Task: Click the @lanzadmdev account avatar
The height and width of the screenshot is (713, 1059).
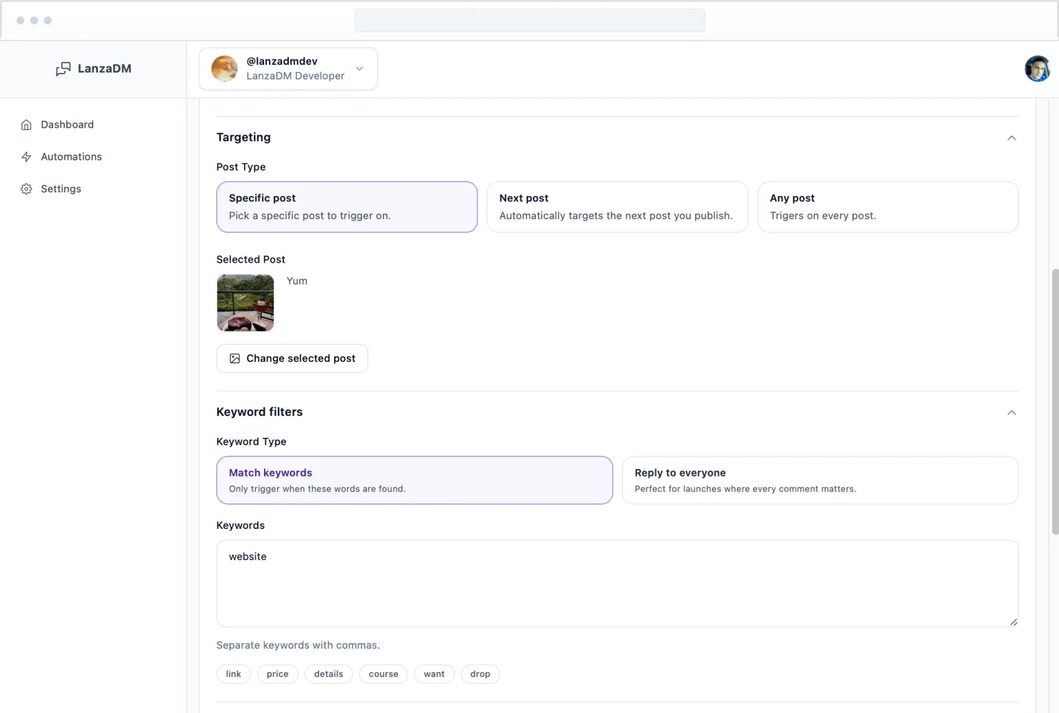Action: coord(225,69)
